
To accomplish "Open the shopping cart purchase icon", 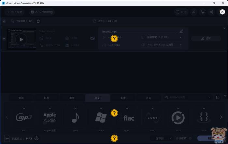I will [202, 12].
